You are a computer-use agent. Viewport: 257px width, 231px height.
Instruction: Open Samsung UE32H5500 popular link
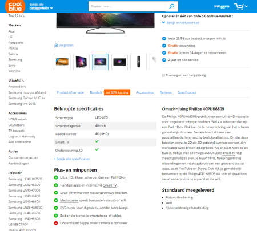(x=24, y=185)
